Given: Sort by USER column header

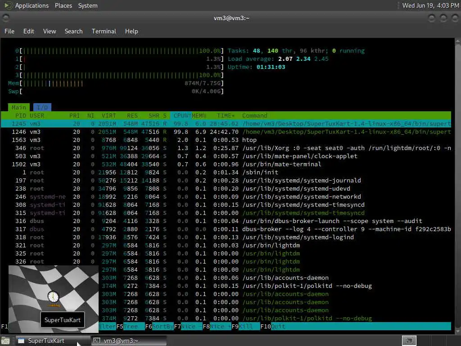Looking at the screenshot, I should [37, 116].
